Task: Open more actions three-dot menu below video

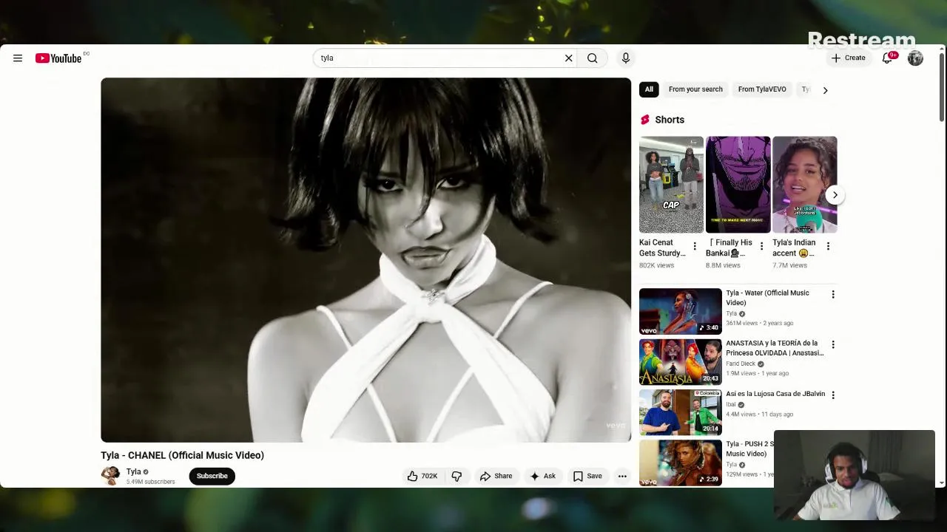Action: (622, 477)
